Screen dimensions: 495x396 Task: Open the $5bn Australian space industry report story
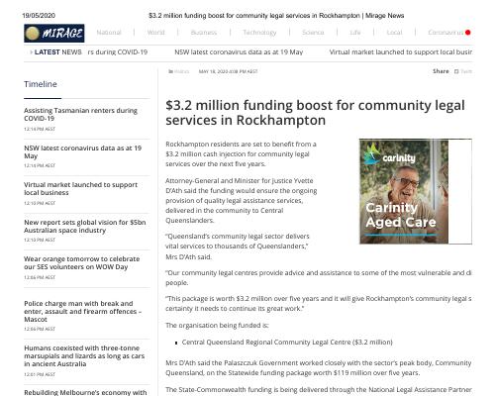point(85,226)
